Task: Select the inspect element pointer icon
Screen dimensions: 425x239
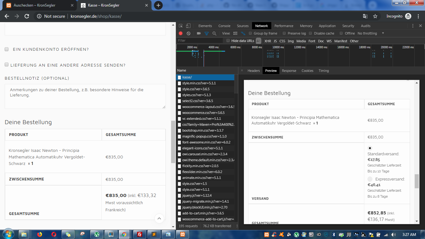Action: 181,26
